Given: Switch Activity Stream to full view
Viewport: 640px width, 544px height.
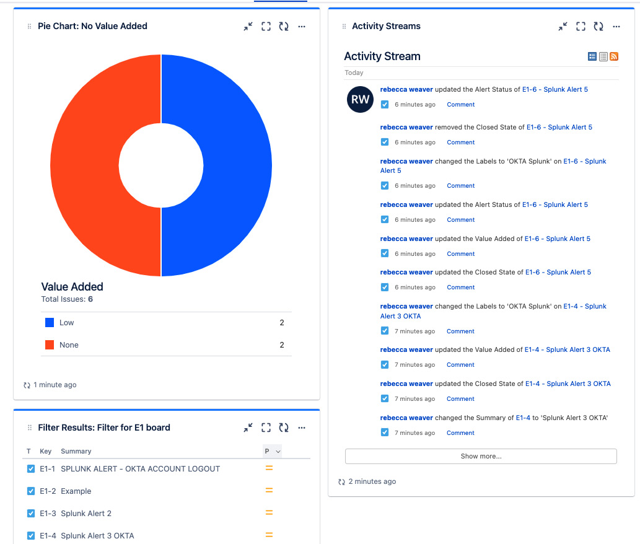Looking at the screenshot, I should [592, 56].
